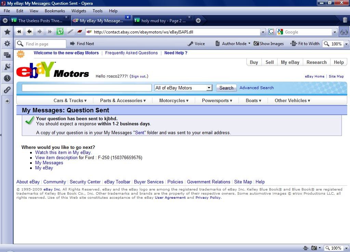The width and height of the screenshot is (350, 252).
Task: Click the G search engine icon
Action: [x=271, y=32]
